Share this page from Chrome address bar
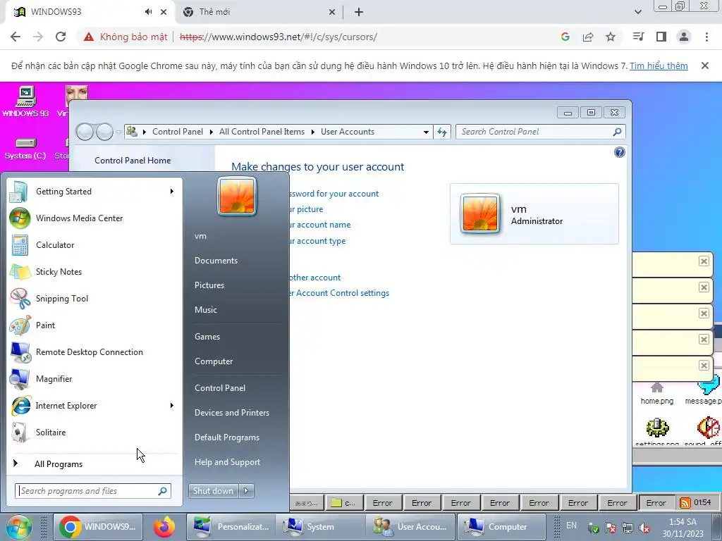Viewport: 722px width, 541px height. click(x=588, y=37)
